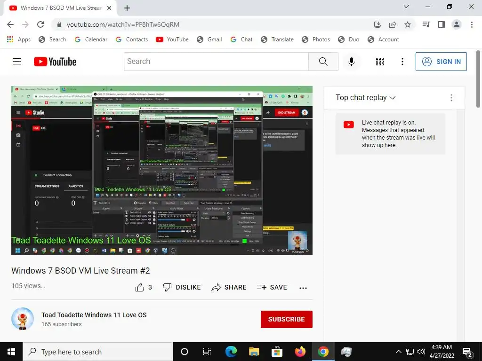
Task: Go back in Chrome
Action: pos(10,24)
